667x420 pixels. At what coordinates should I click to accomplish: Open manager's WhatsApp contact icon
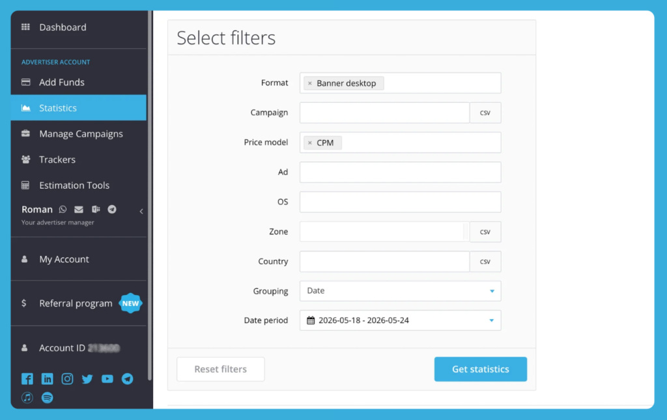click(x=63, y=209)
